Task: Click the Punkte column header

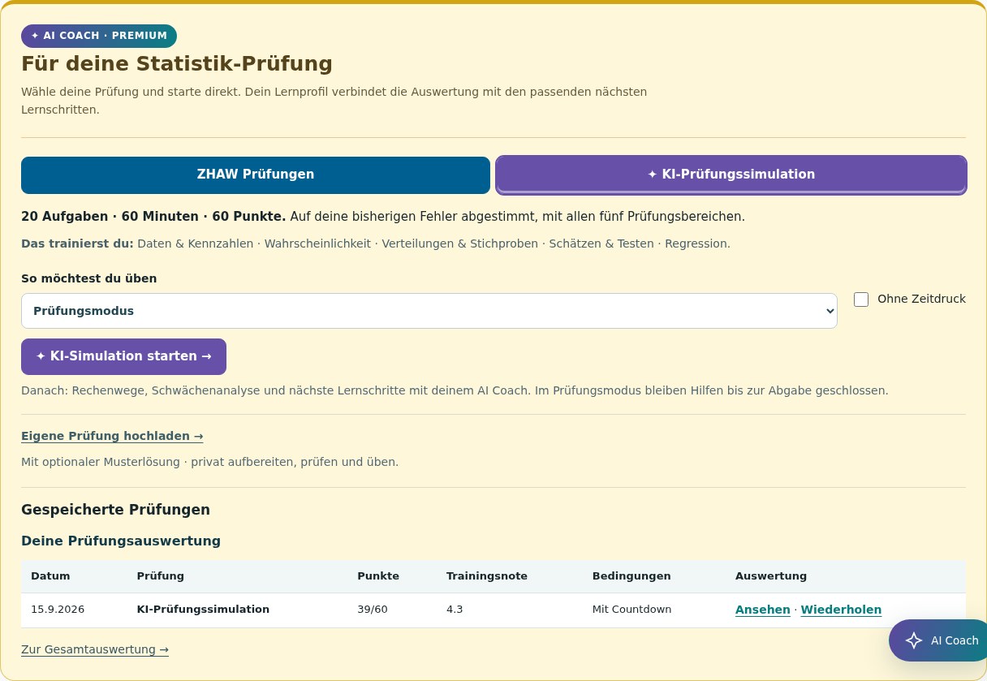Action: tap(378, 576)
